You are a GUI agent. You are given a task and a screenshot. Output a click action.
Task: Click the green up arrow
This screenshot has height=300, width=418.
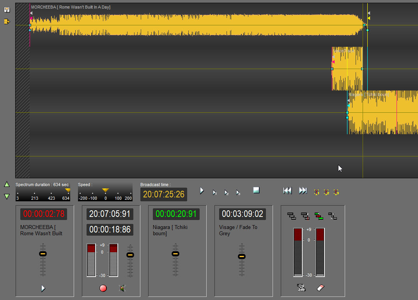tap(7, 184)
